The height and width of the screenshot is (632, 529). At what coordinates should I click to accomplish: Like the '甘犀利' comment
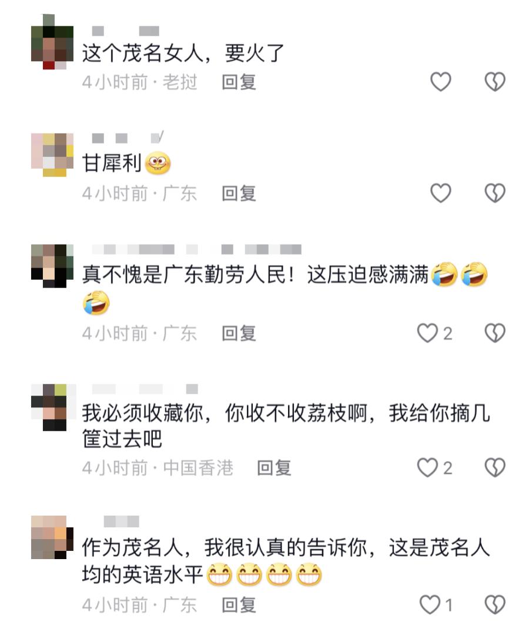(440, 193)
